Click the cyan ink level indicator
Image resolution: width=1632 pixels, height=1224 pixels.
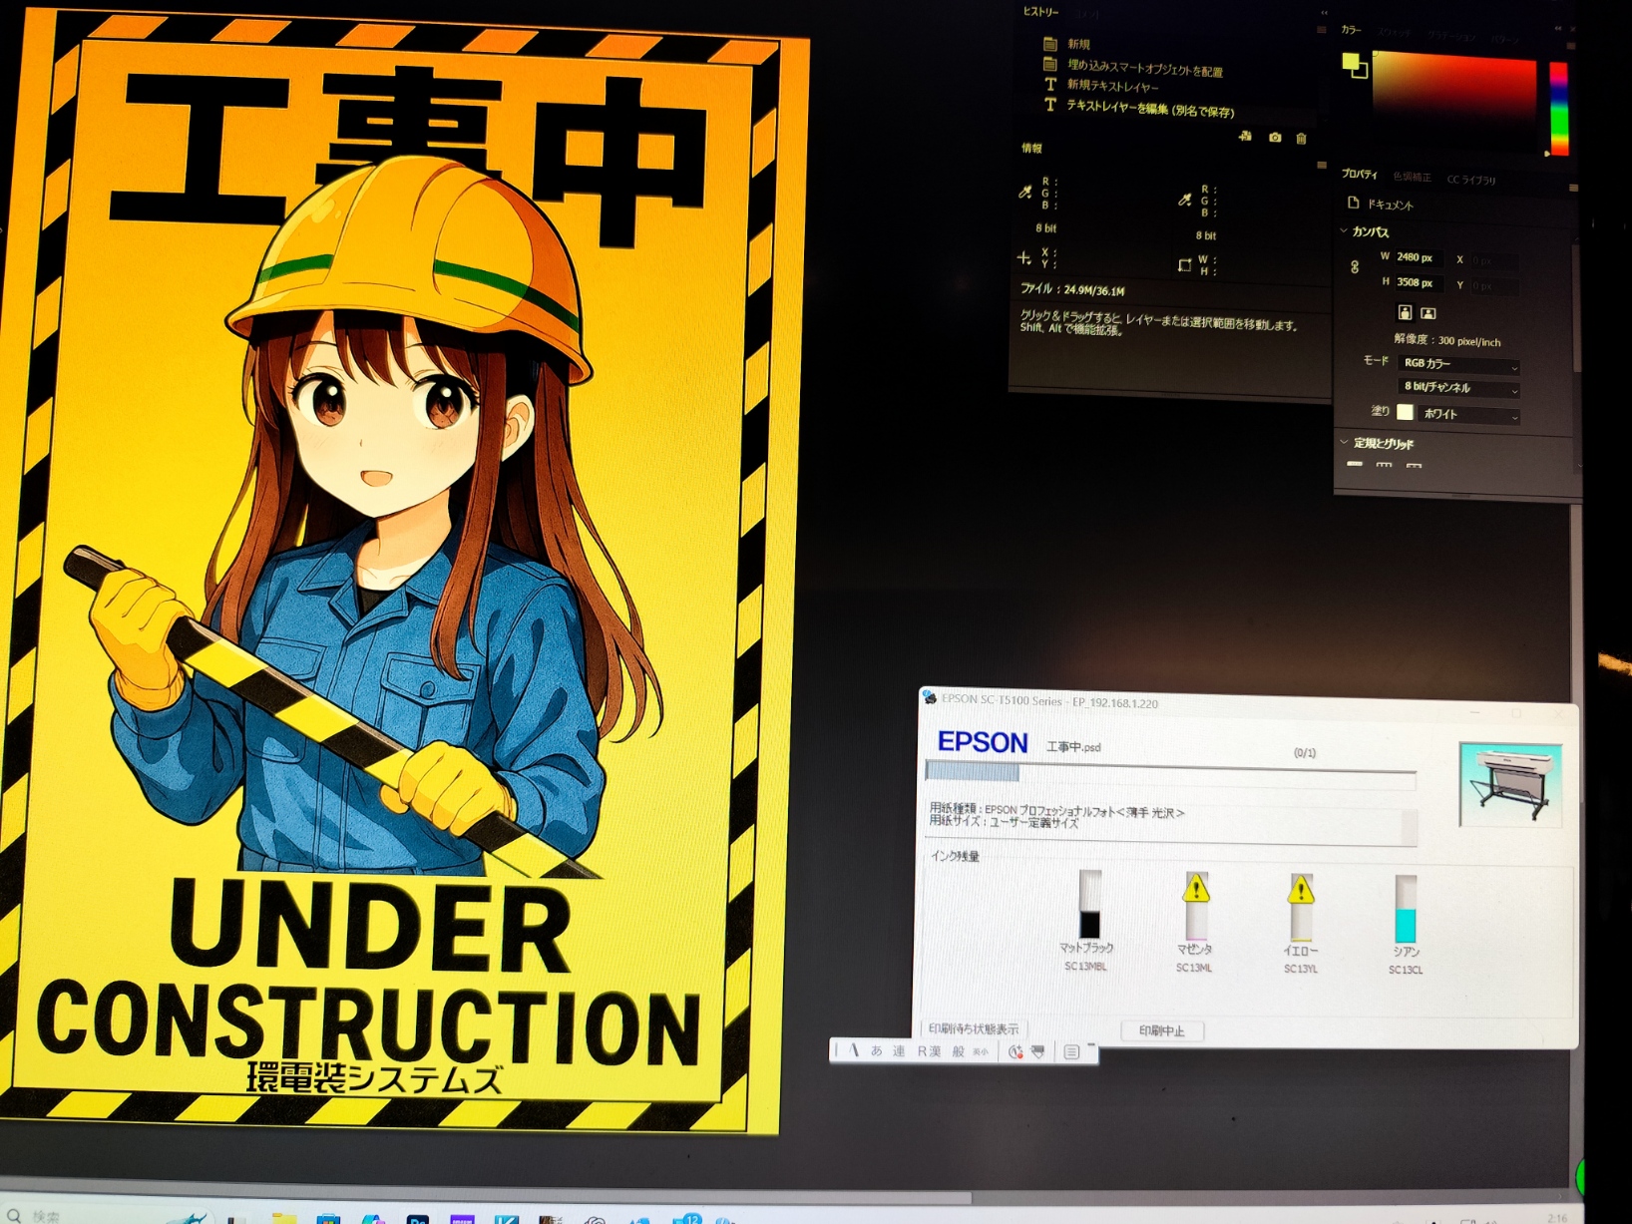pos(1406,909)
